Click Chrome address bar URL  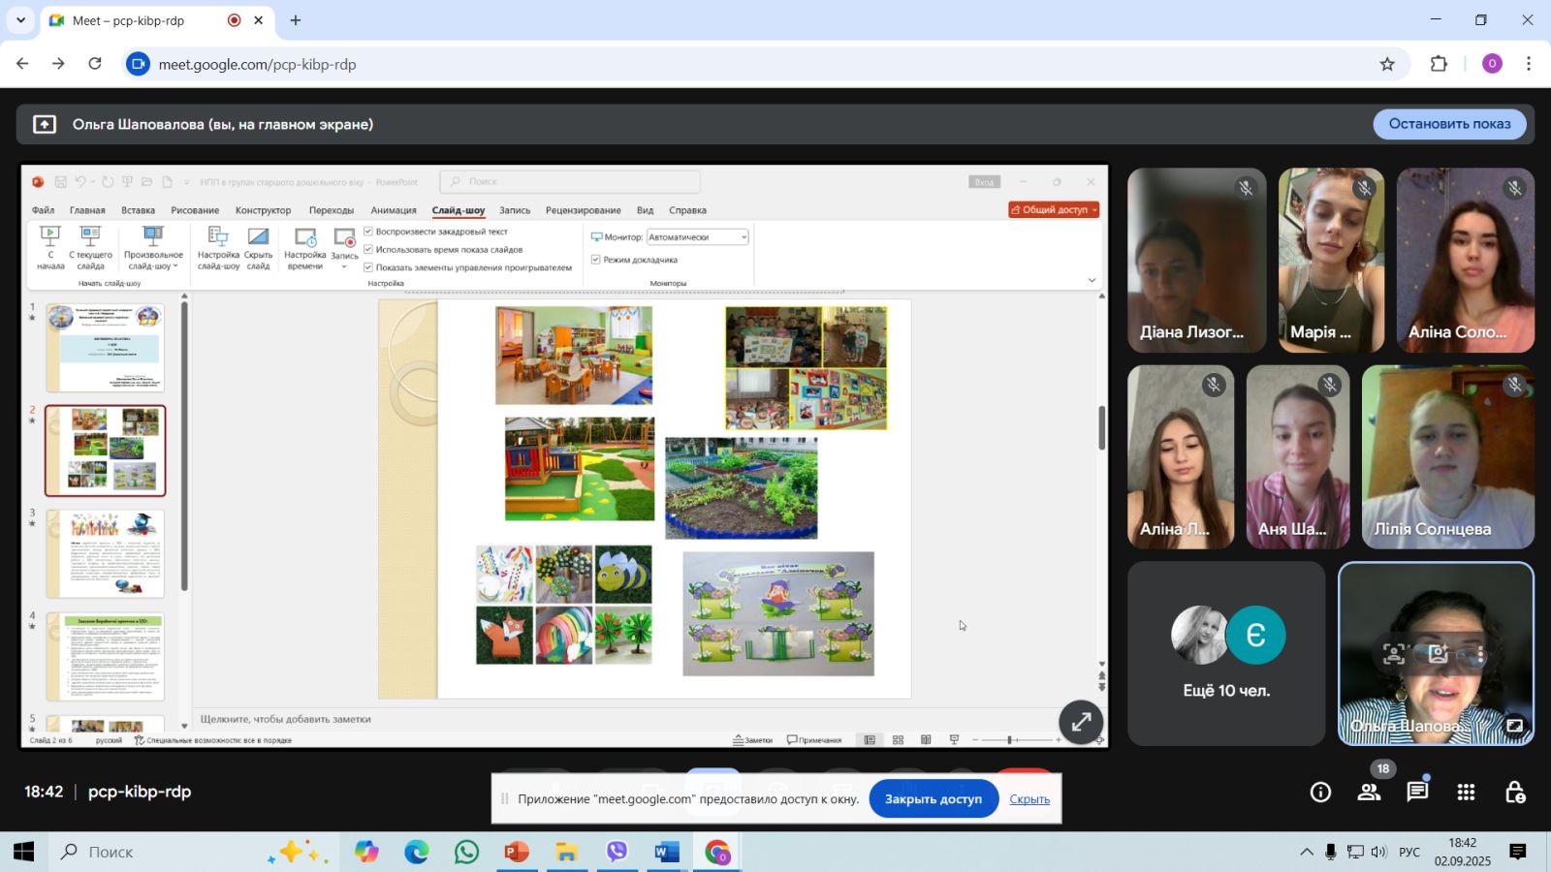pos(257,64)
